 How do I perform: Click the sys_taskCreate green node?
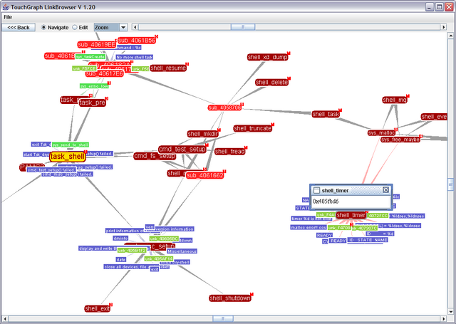90,57
